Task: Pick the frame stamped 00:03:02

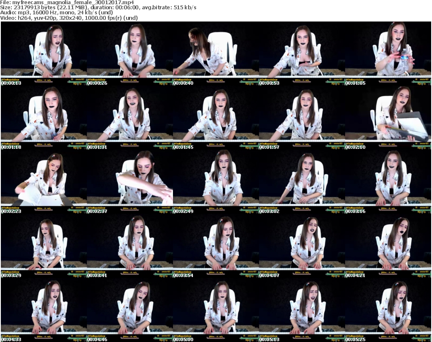Action: click(302, 182)
